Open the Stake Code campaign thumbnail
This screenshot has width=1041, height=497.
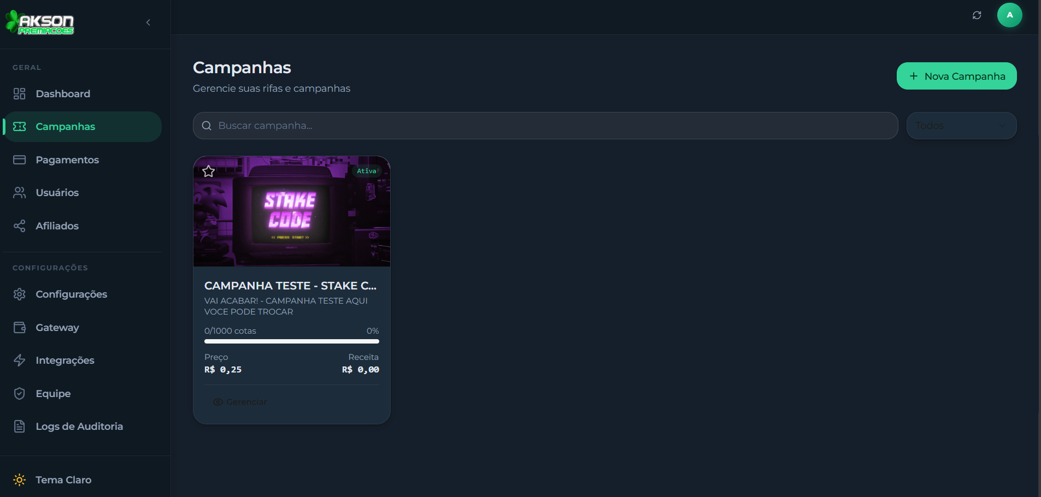pyautogui.click(x=292, y=211)
